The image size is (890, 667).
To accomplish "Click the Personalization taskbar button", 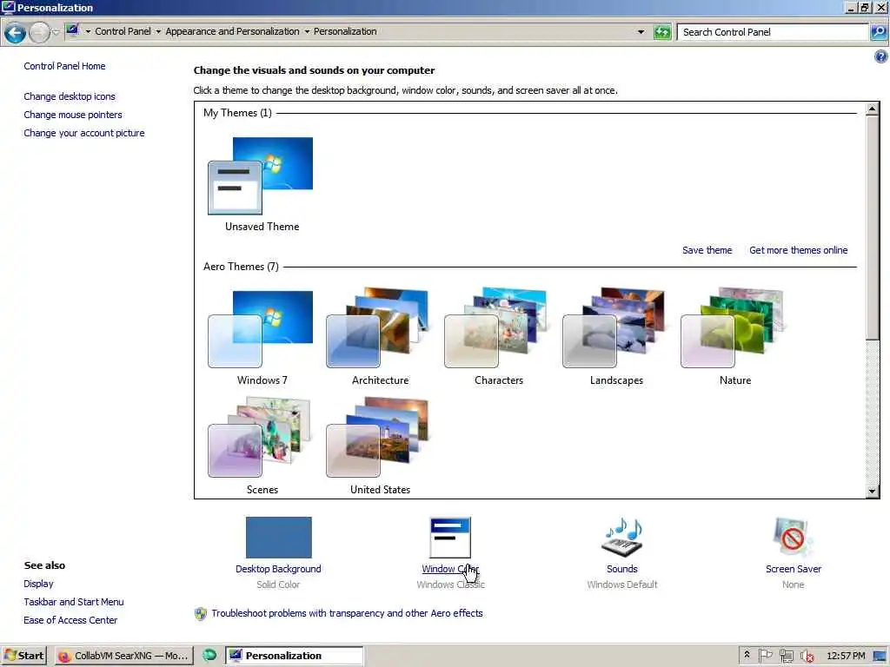I will pyautogui.click(x=294, y=656).
